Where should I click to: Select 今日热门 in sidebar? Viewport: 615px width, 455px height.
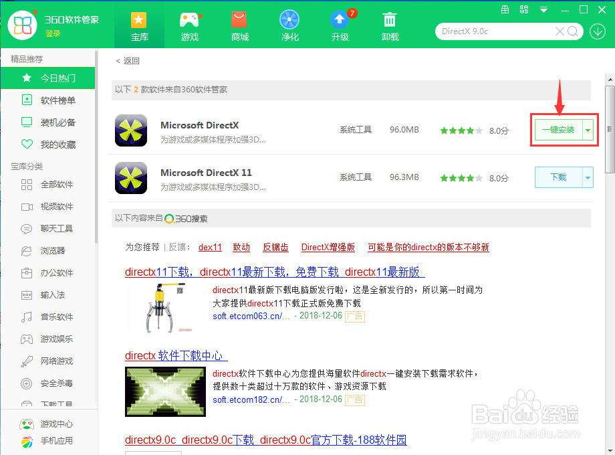[x=48, y=78]
